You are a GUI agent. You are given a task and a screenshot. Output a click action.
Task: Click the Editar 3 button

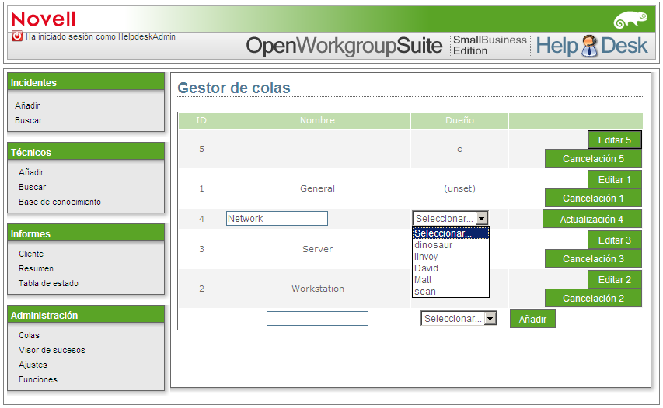pos(614,240)
